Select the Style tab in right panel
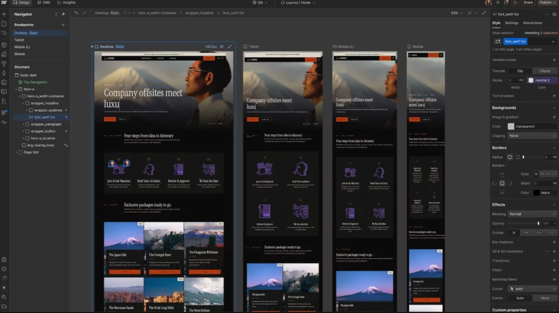559x313 pixels. (x=496, y=23)
